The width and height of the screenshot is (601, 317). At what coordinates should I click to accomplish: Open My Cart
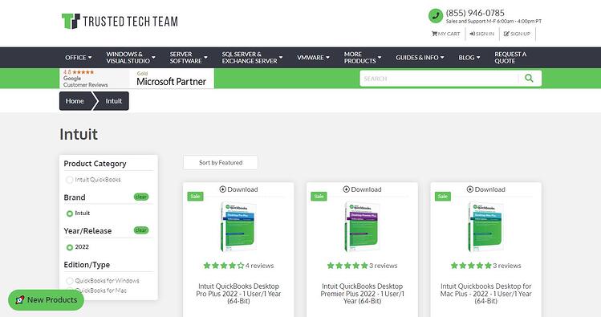(x=446, y=34)
